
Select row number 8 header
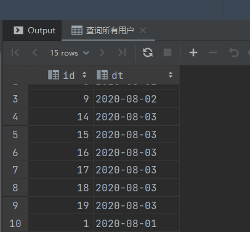pos(15,188)
